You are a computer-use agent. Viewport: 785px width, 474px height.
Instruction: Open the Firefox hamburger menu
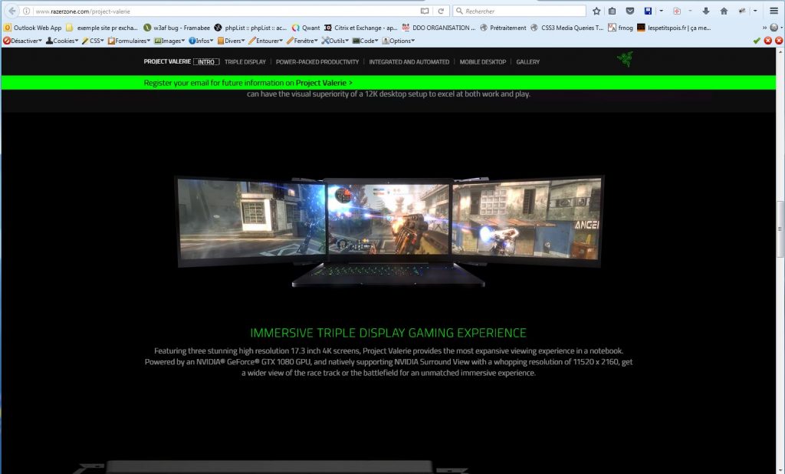click(x=774, y=12)
